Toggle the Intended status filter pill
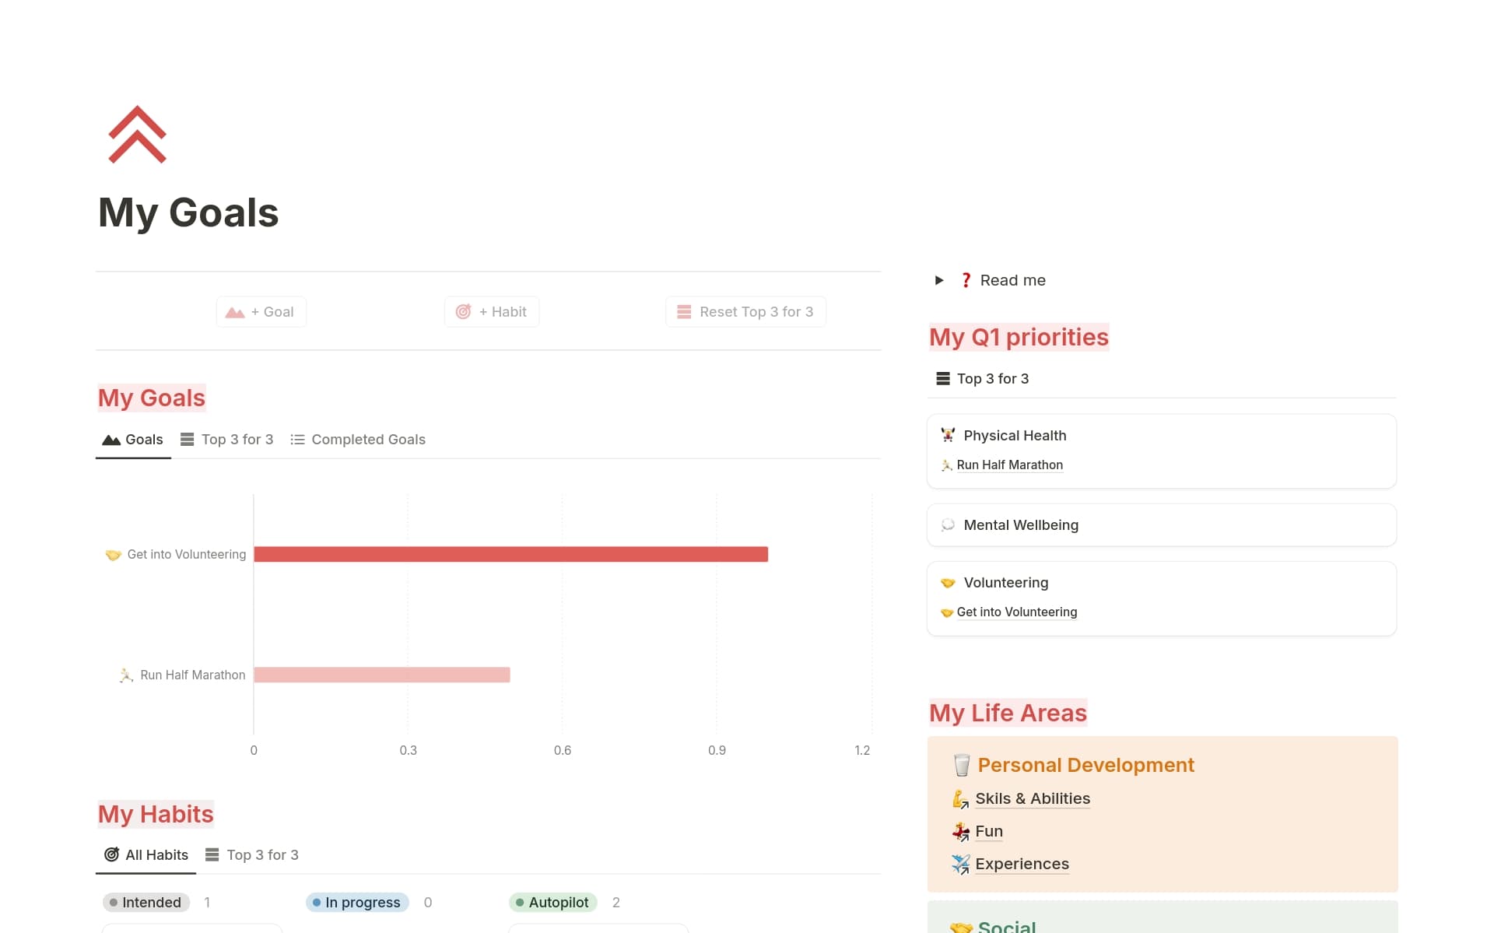Screen dimensions: 1494x933 point(145,902)
